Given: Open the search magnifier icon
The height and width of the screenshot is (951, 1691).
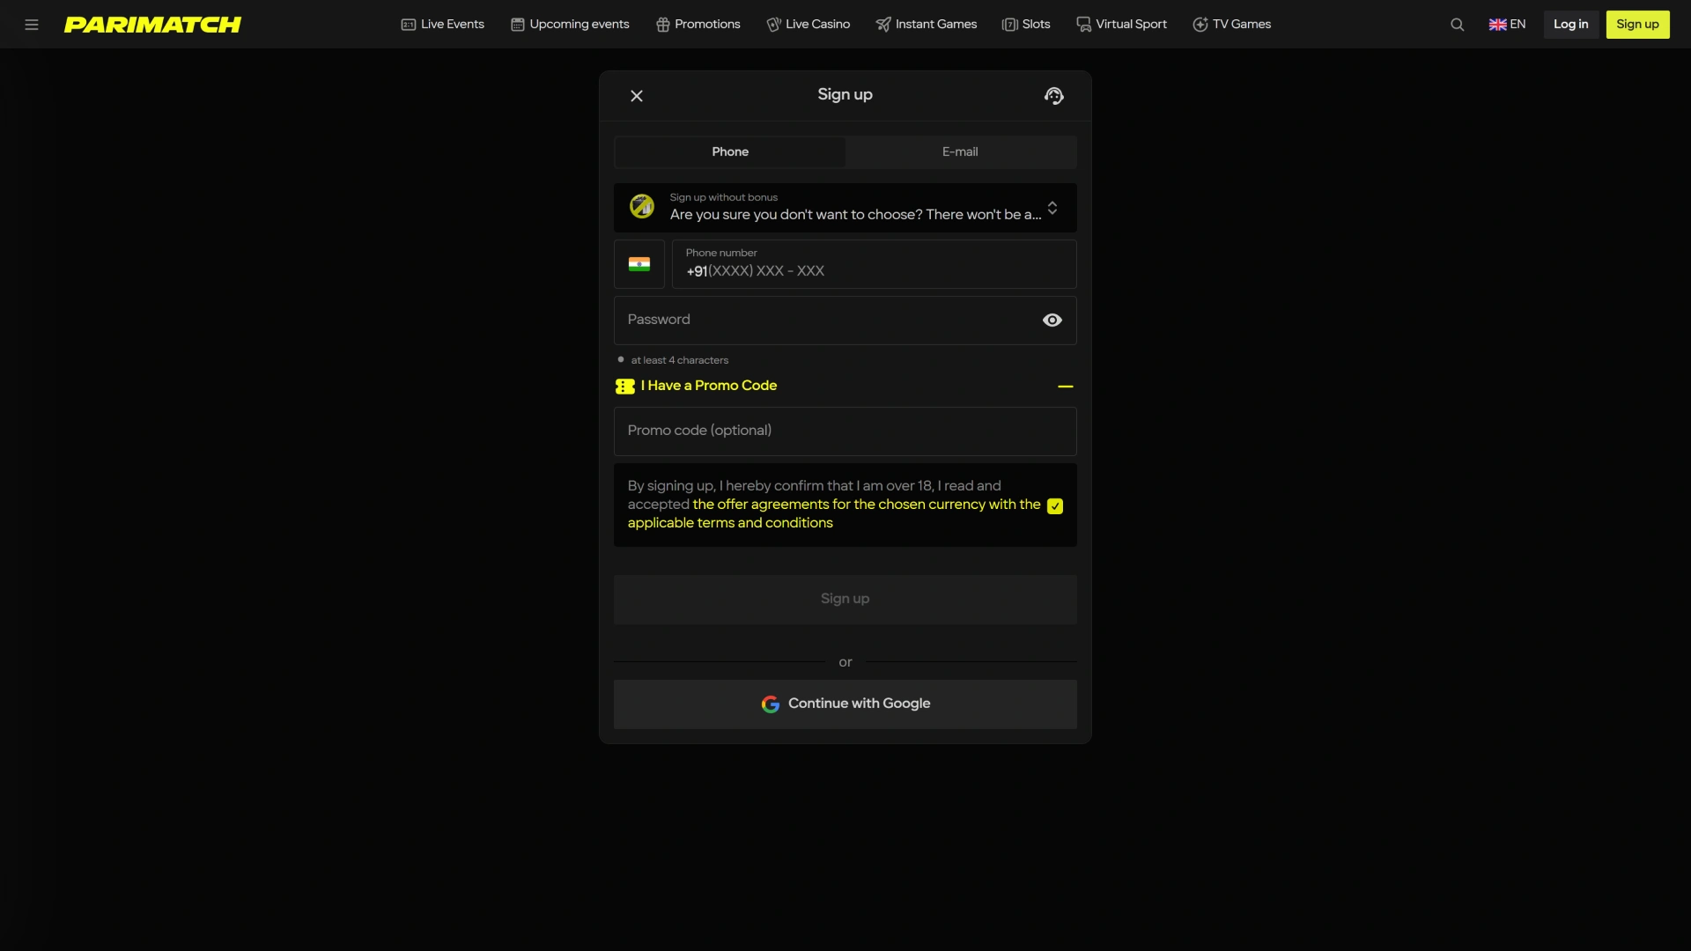Looking at the screenshot, I should 1458,25.
